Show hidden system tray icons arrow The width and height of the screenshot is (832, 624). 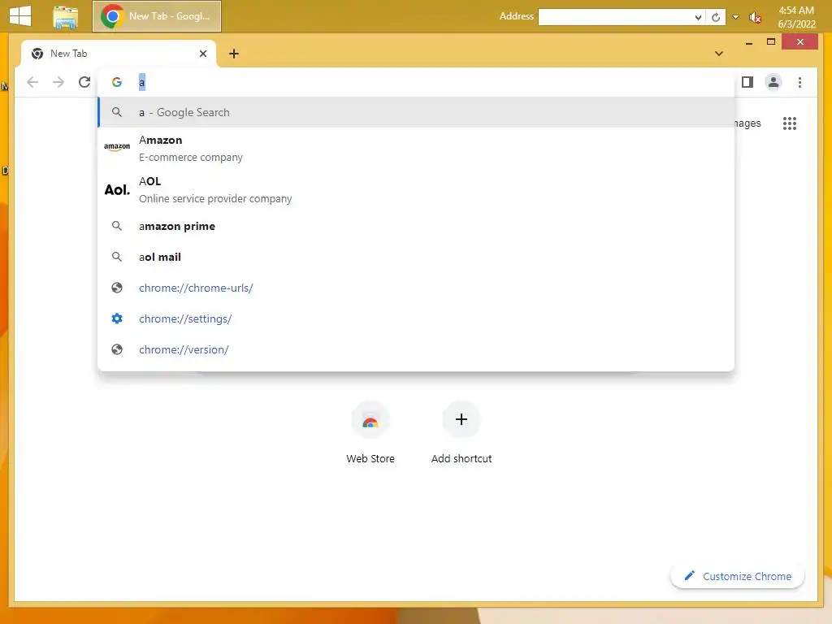coord(735,17)
